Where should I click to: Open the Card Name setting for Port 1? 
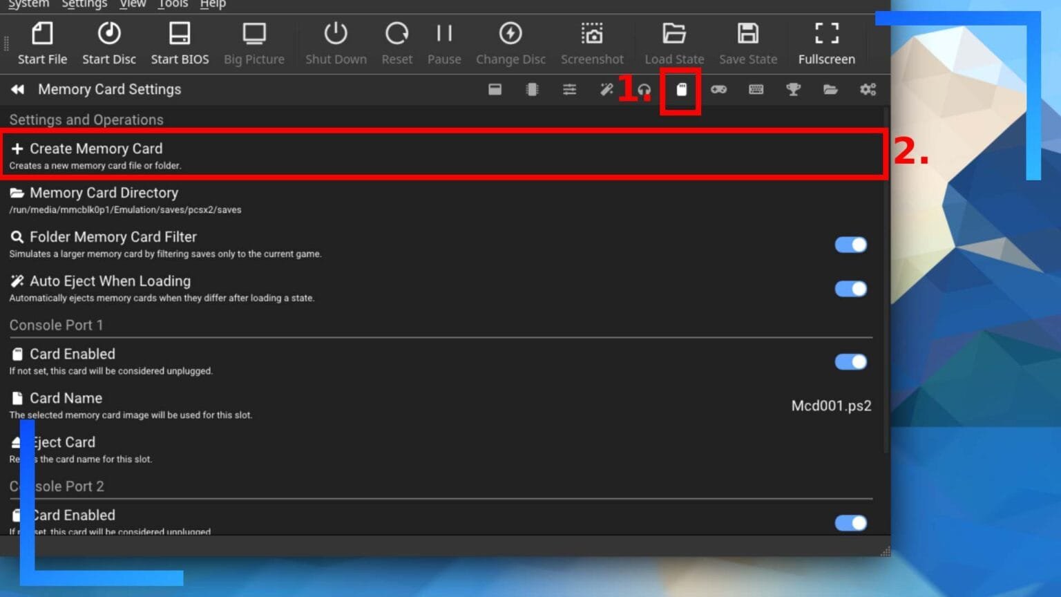click(442, 405)
